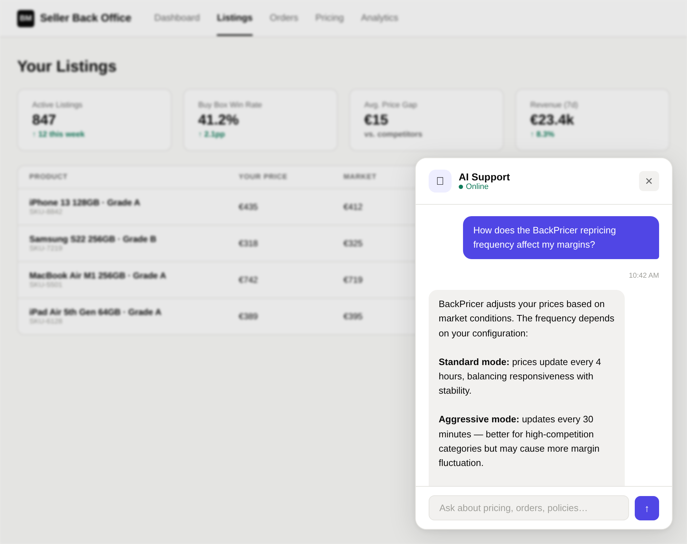Image resolution: width=687 pixels, height=544 pixels.
Task: Select the currently active Listings tab
Action: [x=234, y=18]
